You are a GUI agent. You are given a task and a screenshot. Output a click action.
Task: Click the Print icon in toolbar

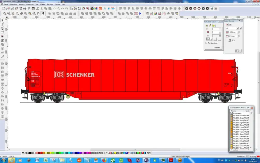(x=25, y=8)
